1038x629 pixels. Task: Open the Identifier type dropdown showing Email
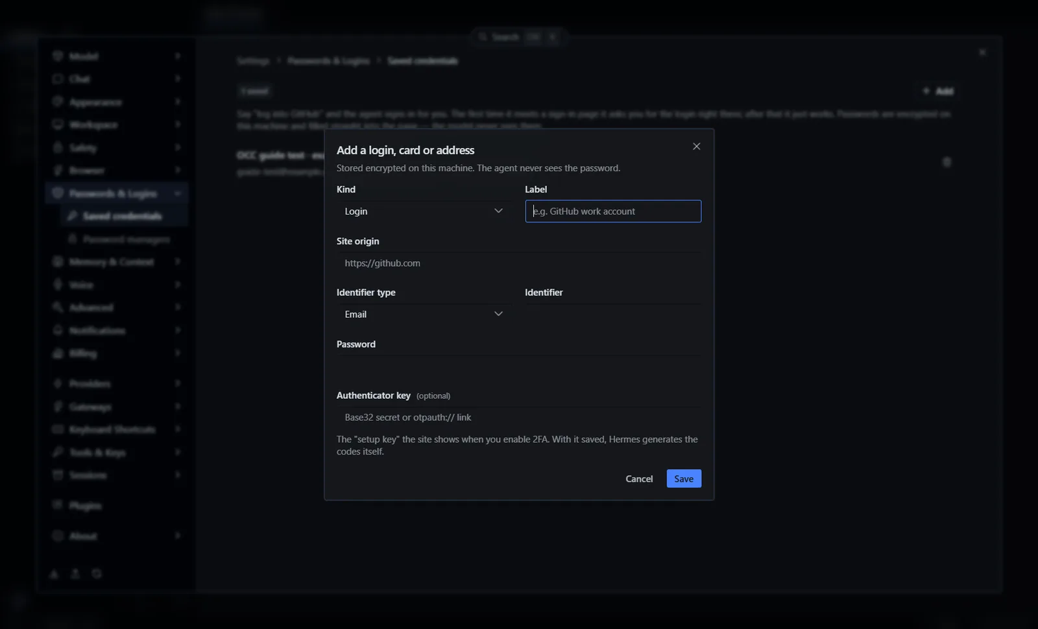(424, 314)
